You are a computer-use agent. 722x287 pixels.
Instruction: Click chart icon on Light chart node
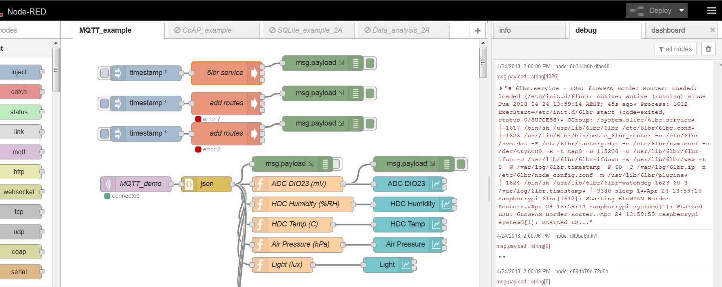click(406, 264)
